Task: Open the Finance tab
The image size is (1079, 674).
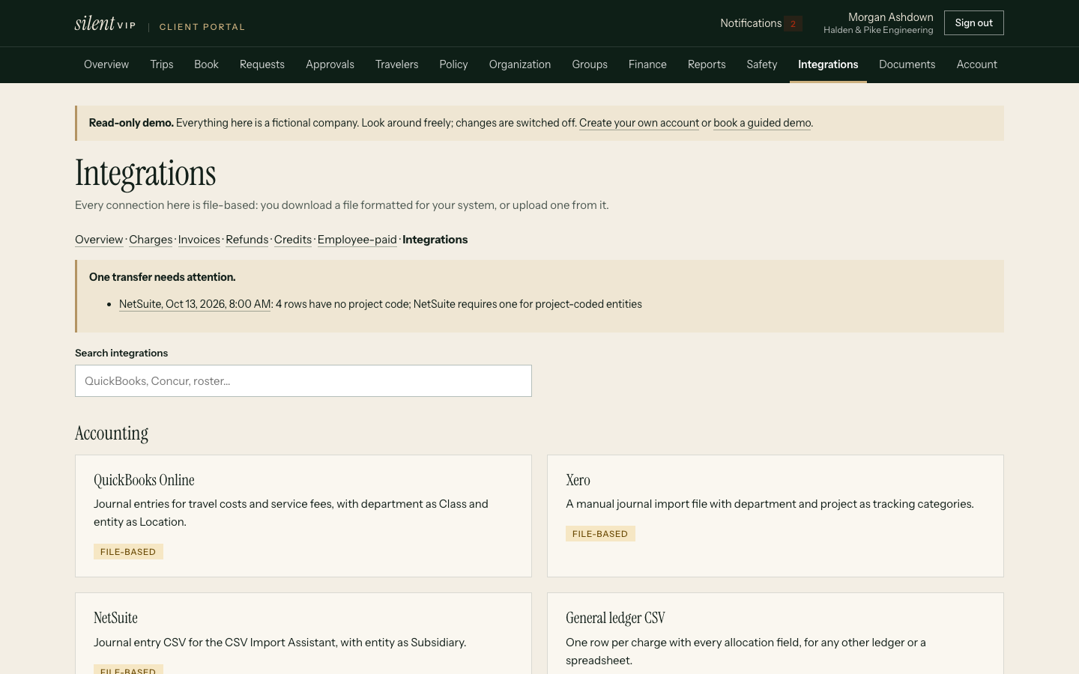Action: coord(647,64)
